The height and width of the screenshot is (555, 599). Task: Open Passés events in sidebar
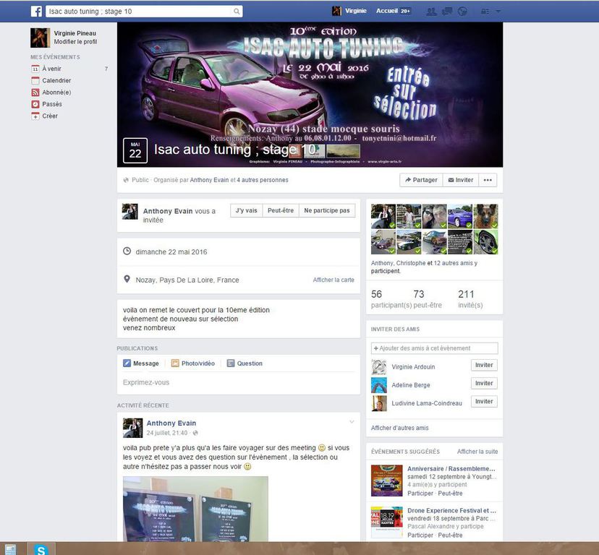(51, 104)
